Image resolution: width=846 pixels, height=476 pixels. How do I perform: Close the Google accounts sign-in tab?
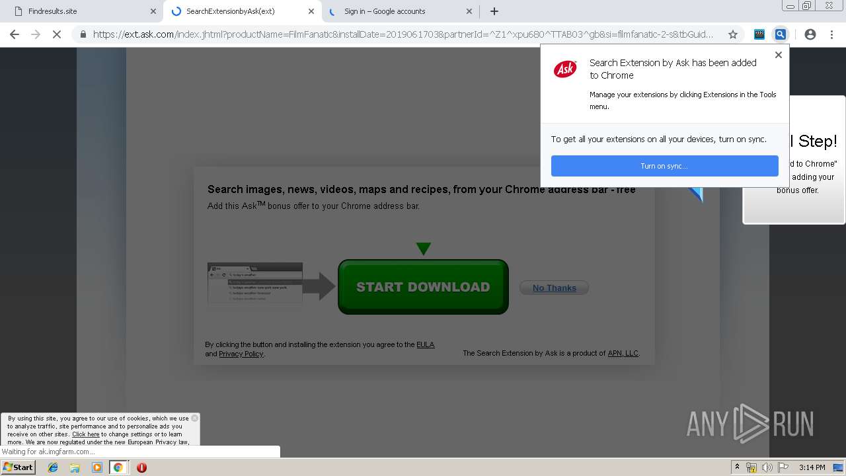click(x=469, y=11)
